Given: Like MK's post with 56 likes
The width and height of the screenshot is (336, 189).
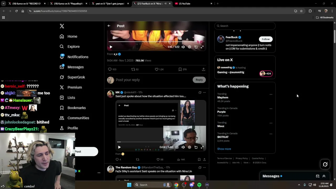Looking at the screenshot, I should point(160,159).
